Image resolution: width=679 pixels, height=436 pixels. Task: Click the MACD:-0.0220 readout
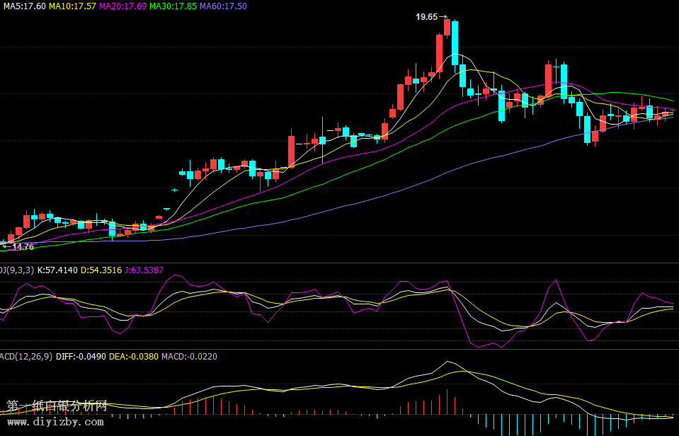pos(189,356)
